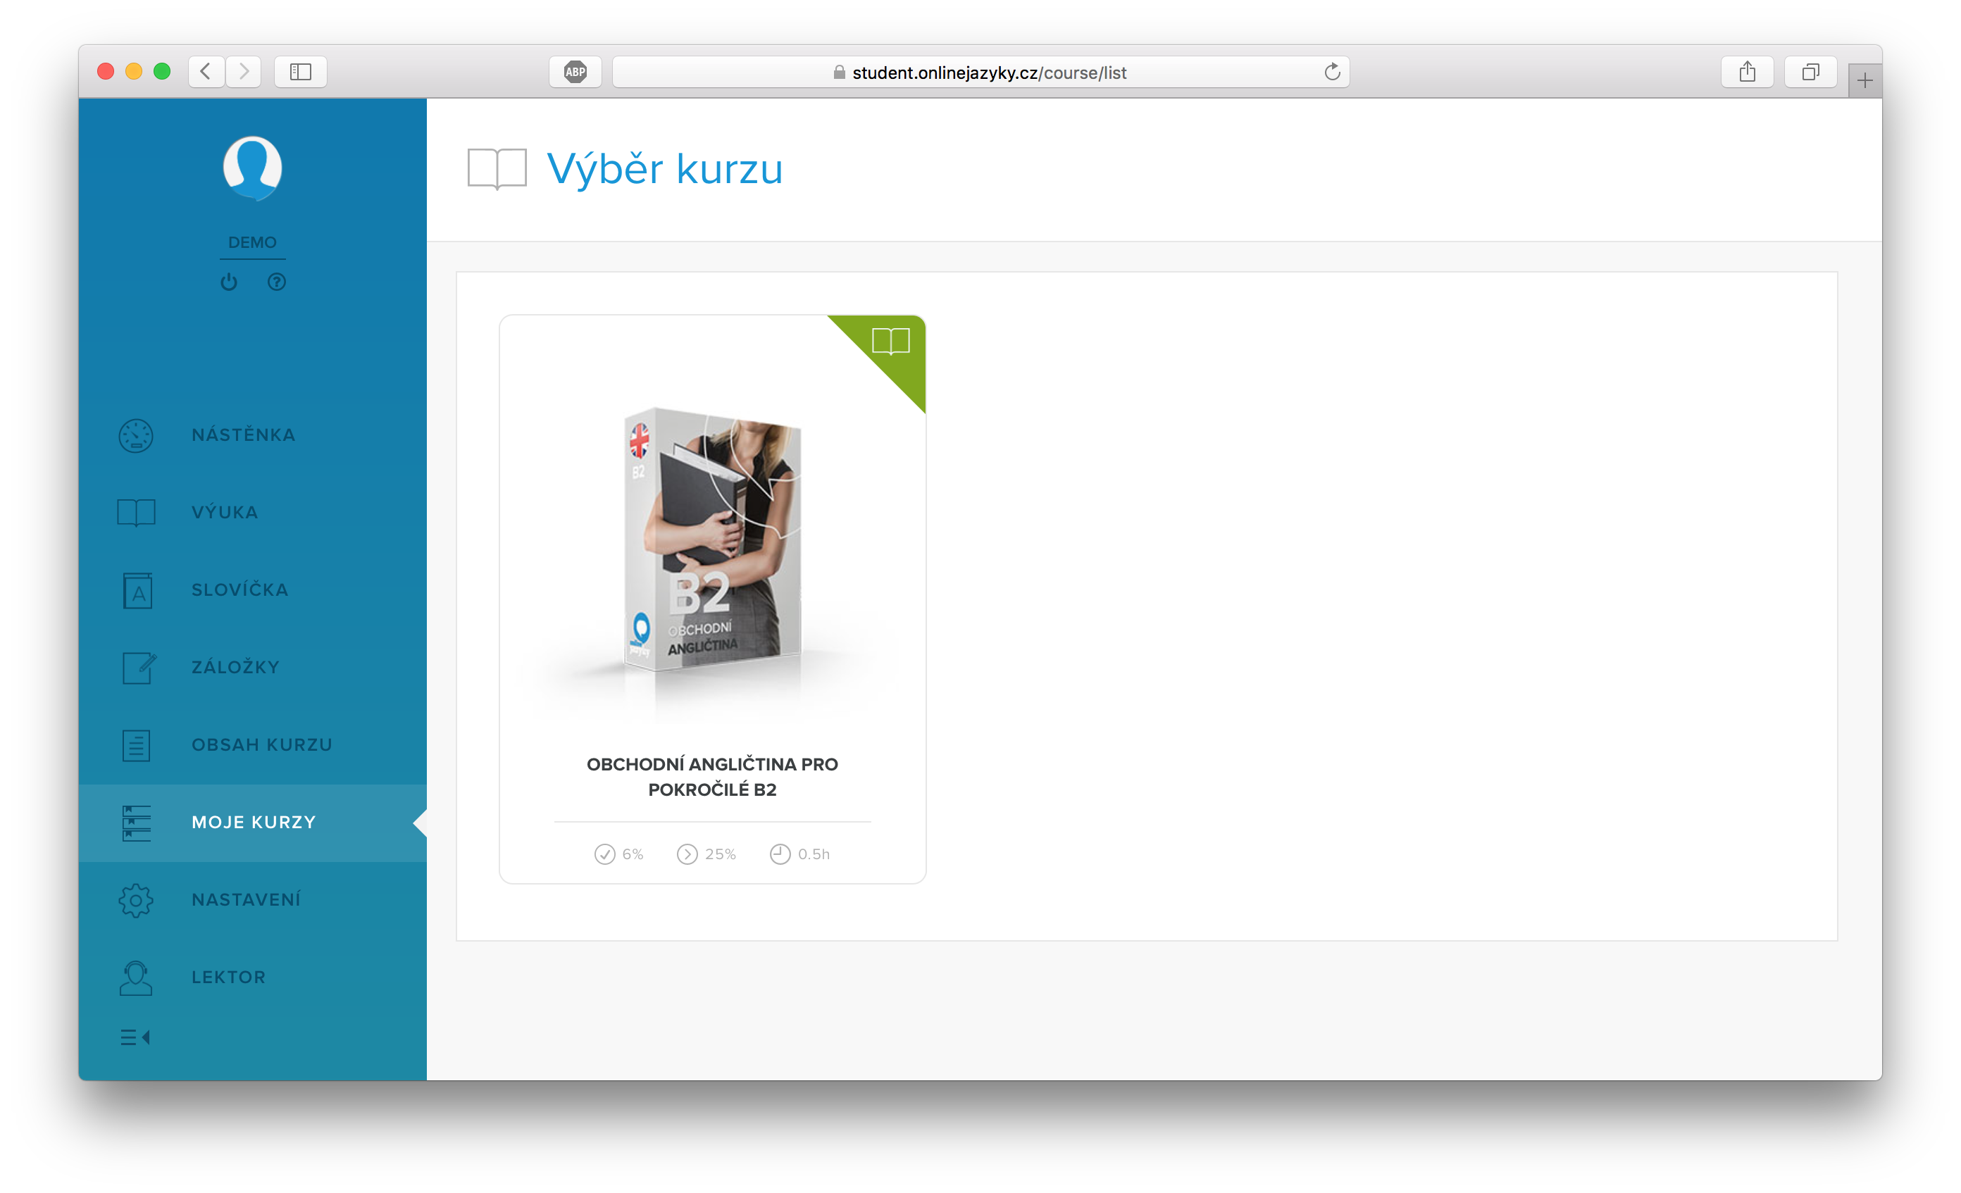The height and width of the screenshot is (1193, 1961).
Task: Click the B2 course box thumbnail image
Action: tap(711, 539)
